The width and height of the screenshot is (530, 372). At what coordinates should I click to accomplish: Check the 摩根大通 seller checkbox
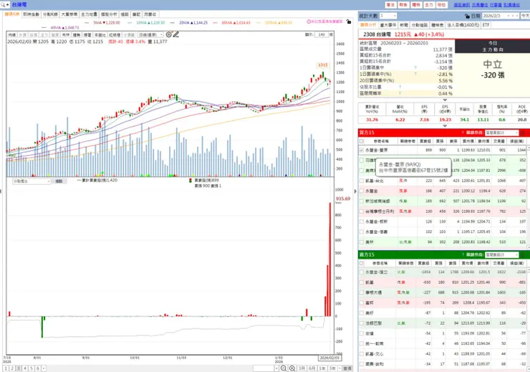coord(362,292)
